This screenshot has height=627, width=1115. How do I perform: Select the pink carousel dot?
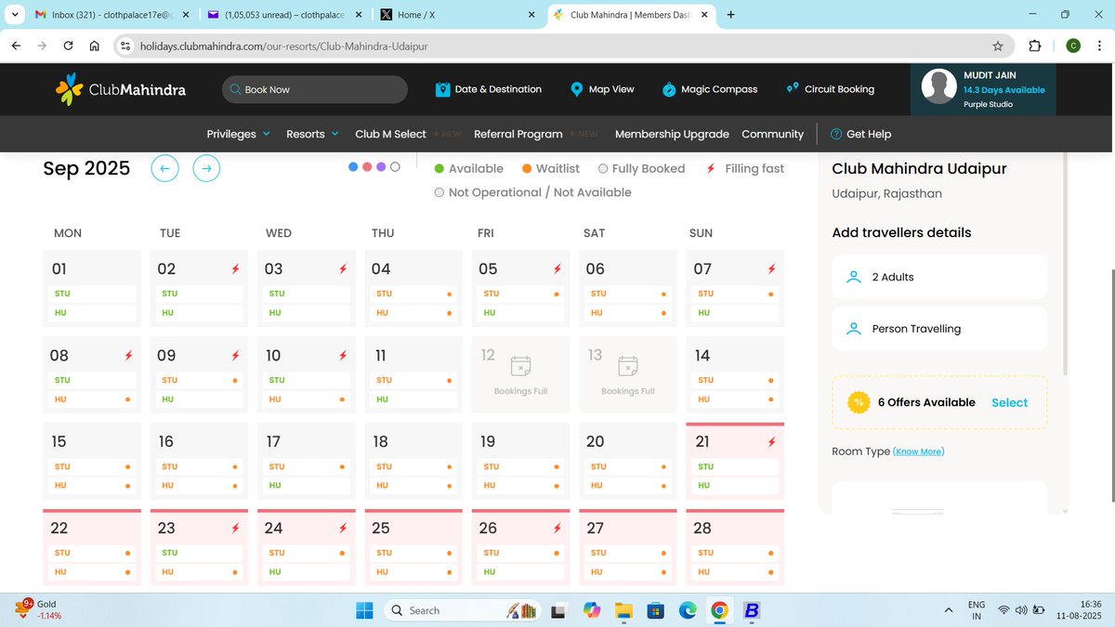tap(367, 166)
